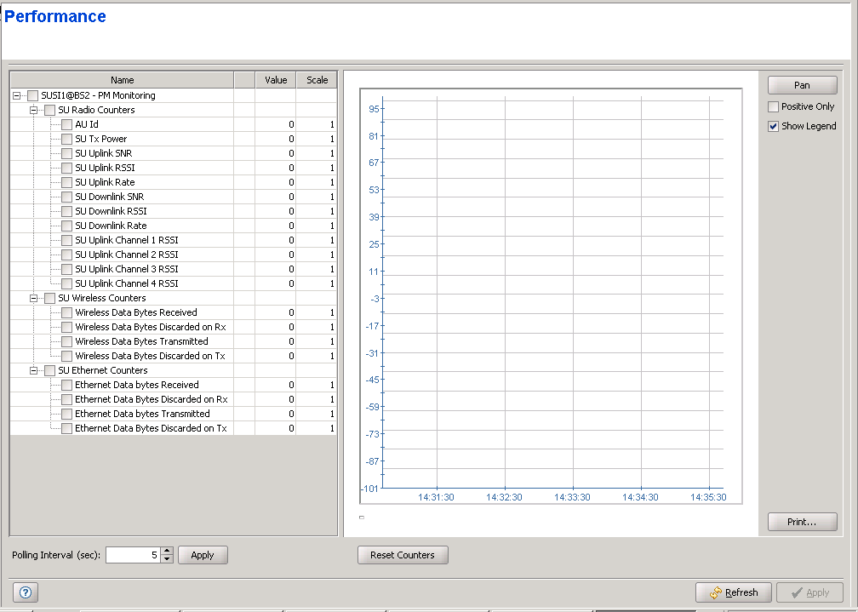Select the Ethernet Data bytes Received checkbox

66,385
